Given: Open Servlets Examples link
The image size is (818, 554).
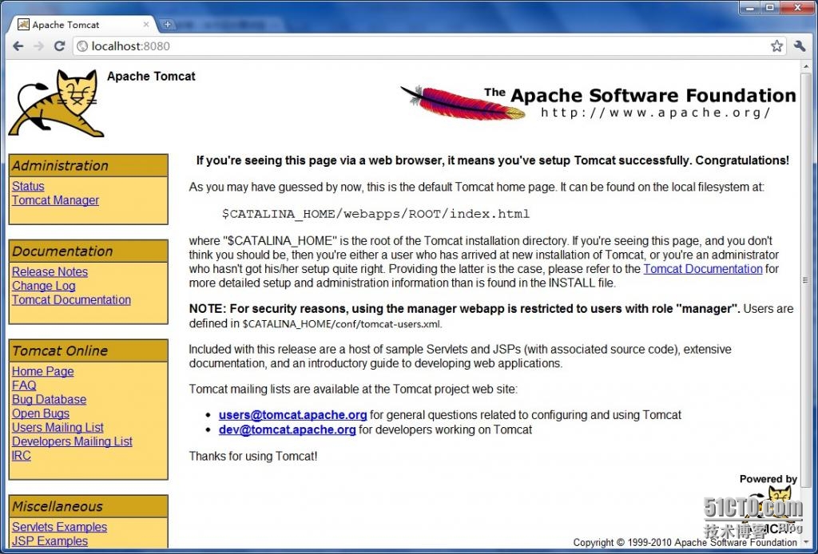Looking at the screenshot, I should 59,527.
